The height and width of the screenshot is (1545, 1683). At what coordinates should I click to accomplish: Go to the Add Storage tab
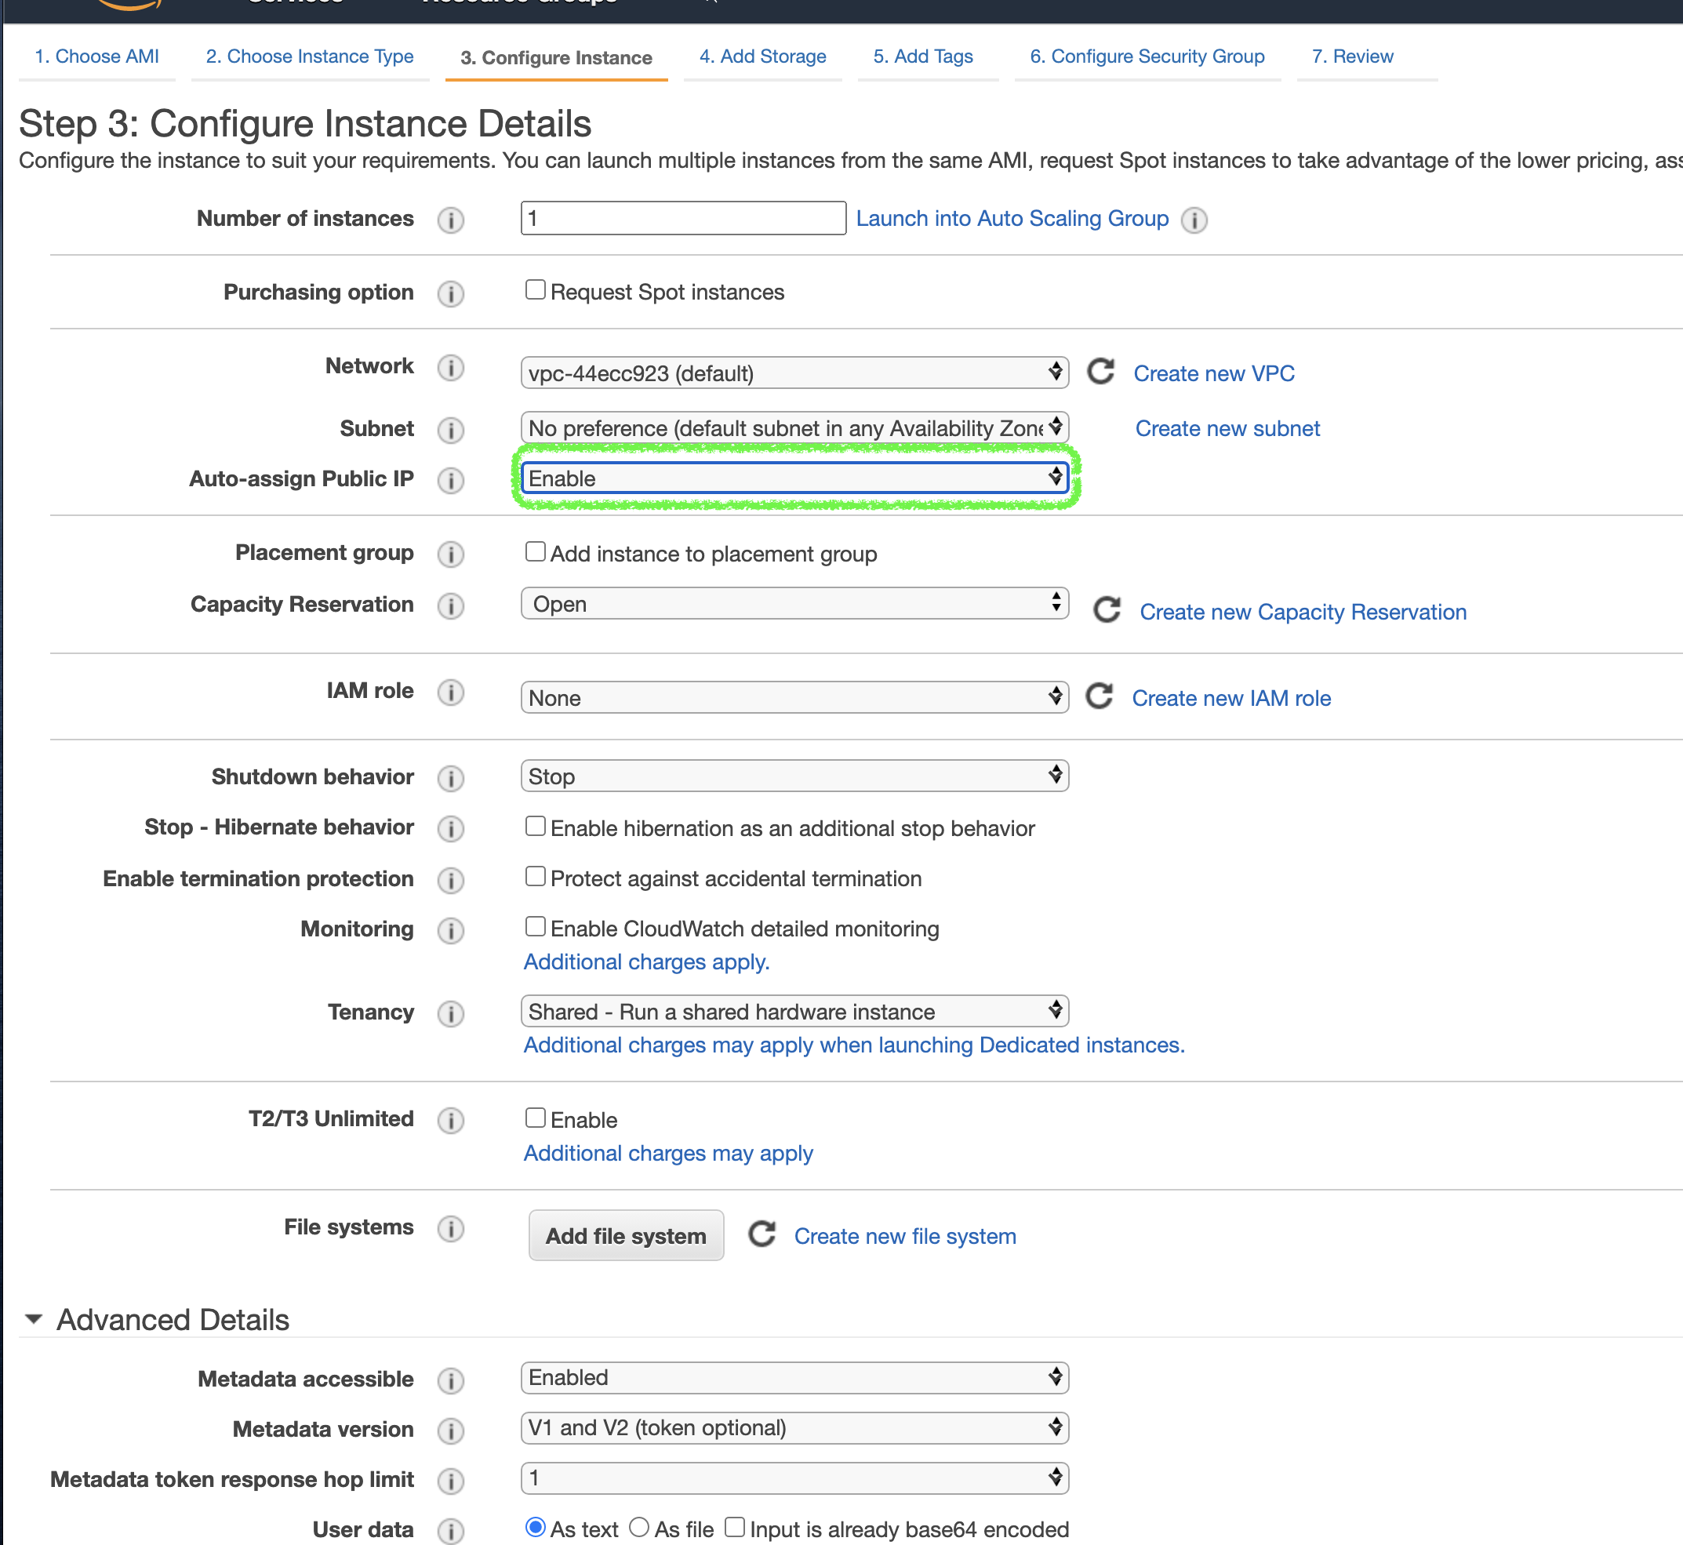tap(762, 56)
